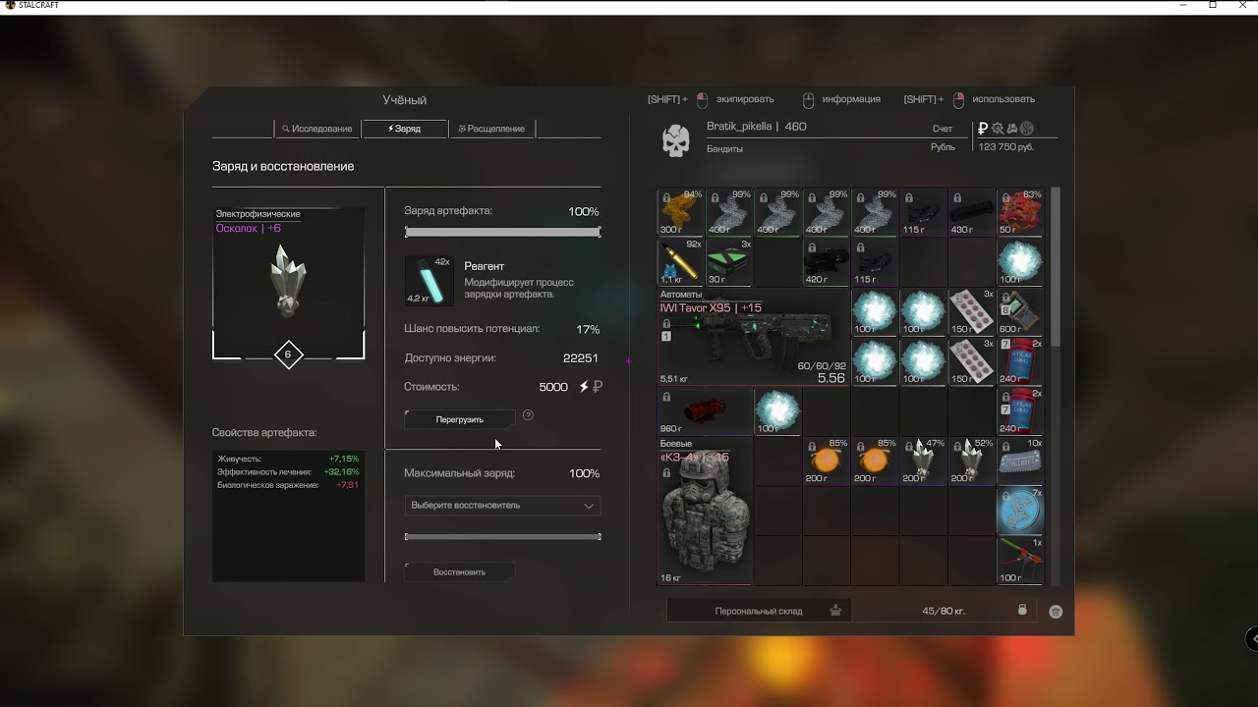Click the Биологическое заражение property row

(x=288, y=485)
